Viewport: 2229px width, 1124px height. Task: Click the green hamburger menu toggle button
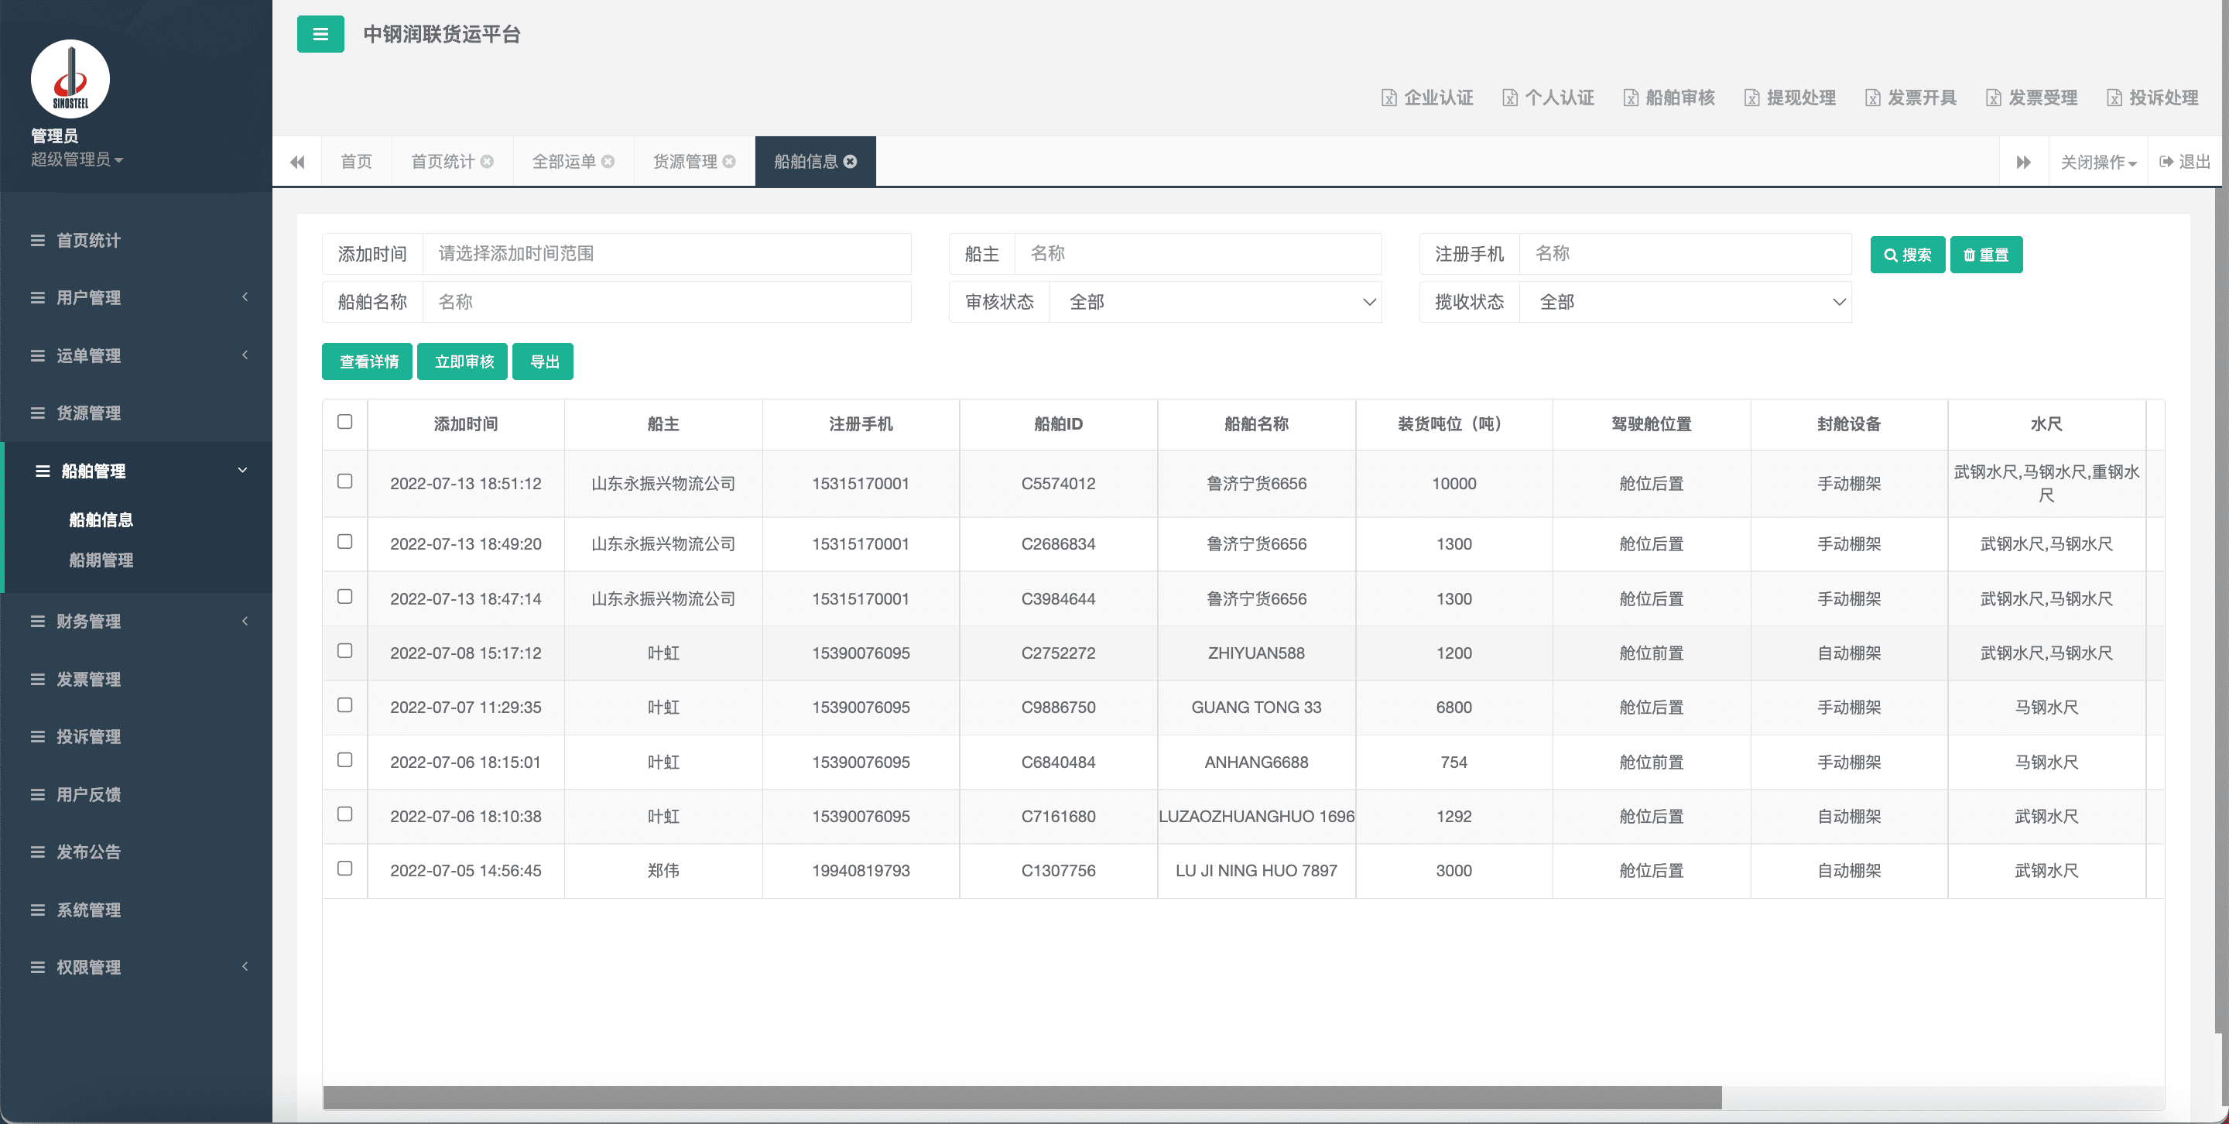click(320, 35)
